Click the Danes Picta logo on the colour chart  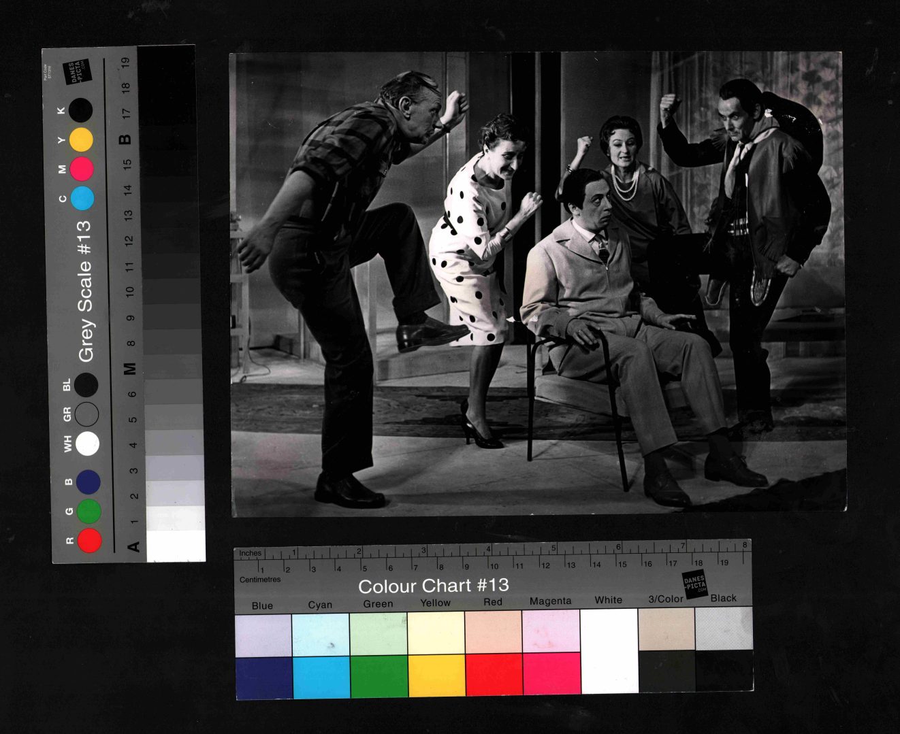tap(695, 584)
